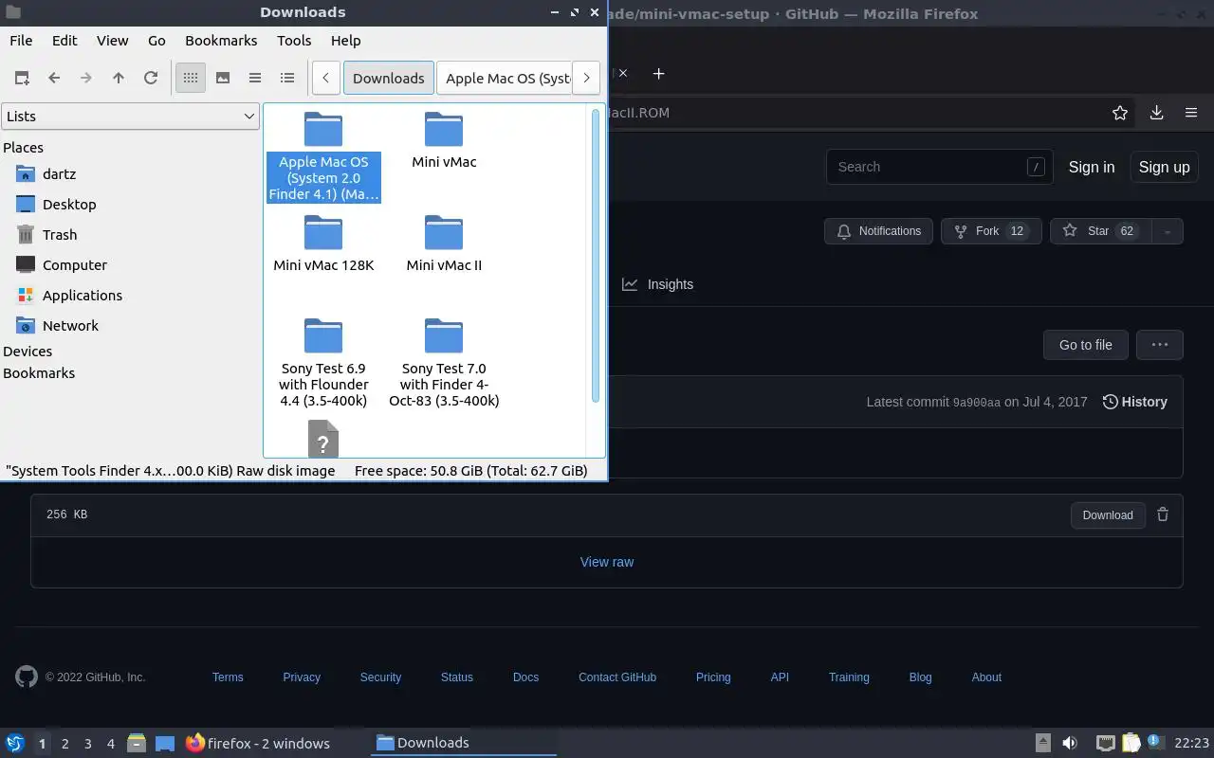Open the Go menu

click(156, 40)
